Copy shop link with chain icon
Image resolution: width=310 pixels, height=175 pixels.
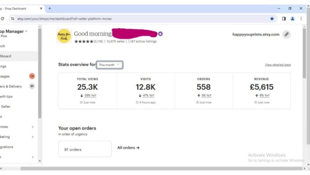(x=286, y=34)
